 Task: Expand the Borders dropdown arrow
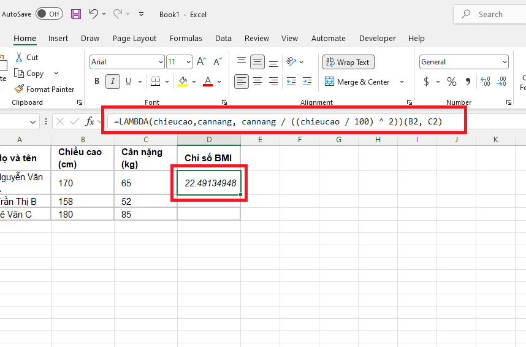[x=167, y=82]
